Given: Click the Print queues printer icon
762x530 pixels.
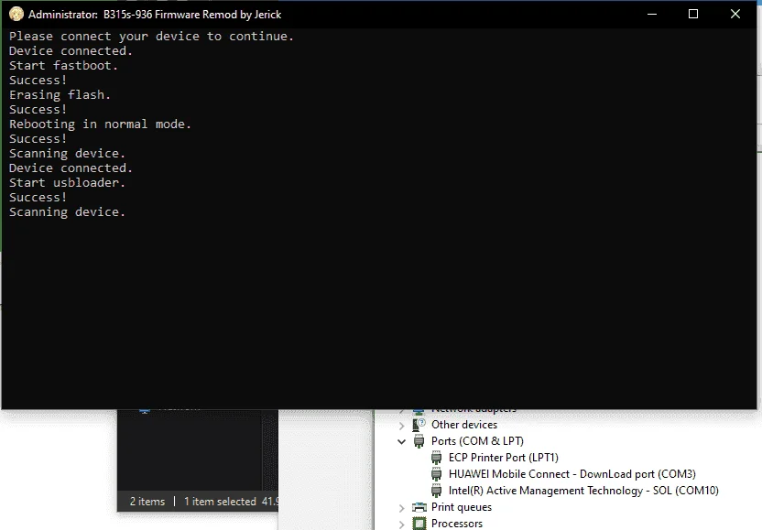Looking at the screenshot, I should [x=419, y=507].
